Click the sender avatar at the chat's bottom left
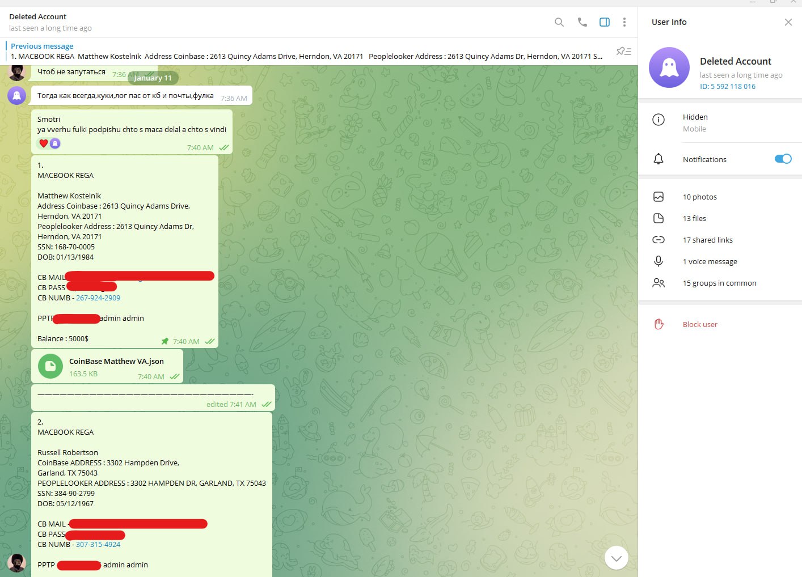 17,563
